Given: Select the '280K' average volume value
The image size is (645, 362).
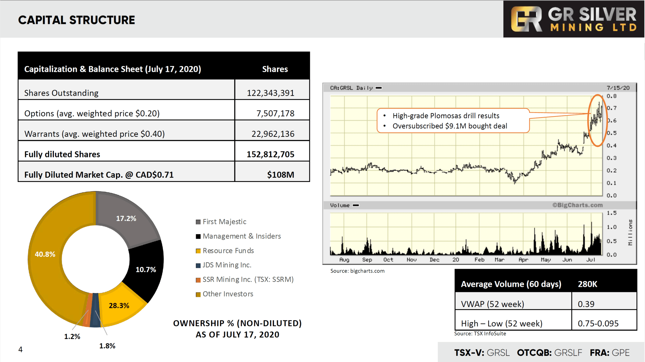Looking at the screenshot, I should click(588, 284).
